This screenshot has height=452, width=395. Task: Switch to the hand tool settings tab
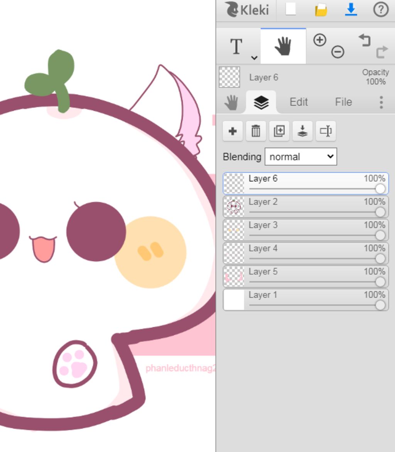click(x=231, y=102)
